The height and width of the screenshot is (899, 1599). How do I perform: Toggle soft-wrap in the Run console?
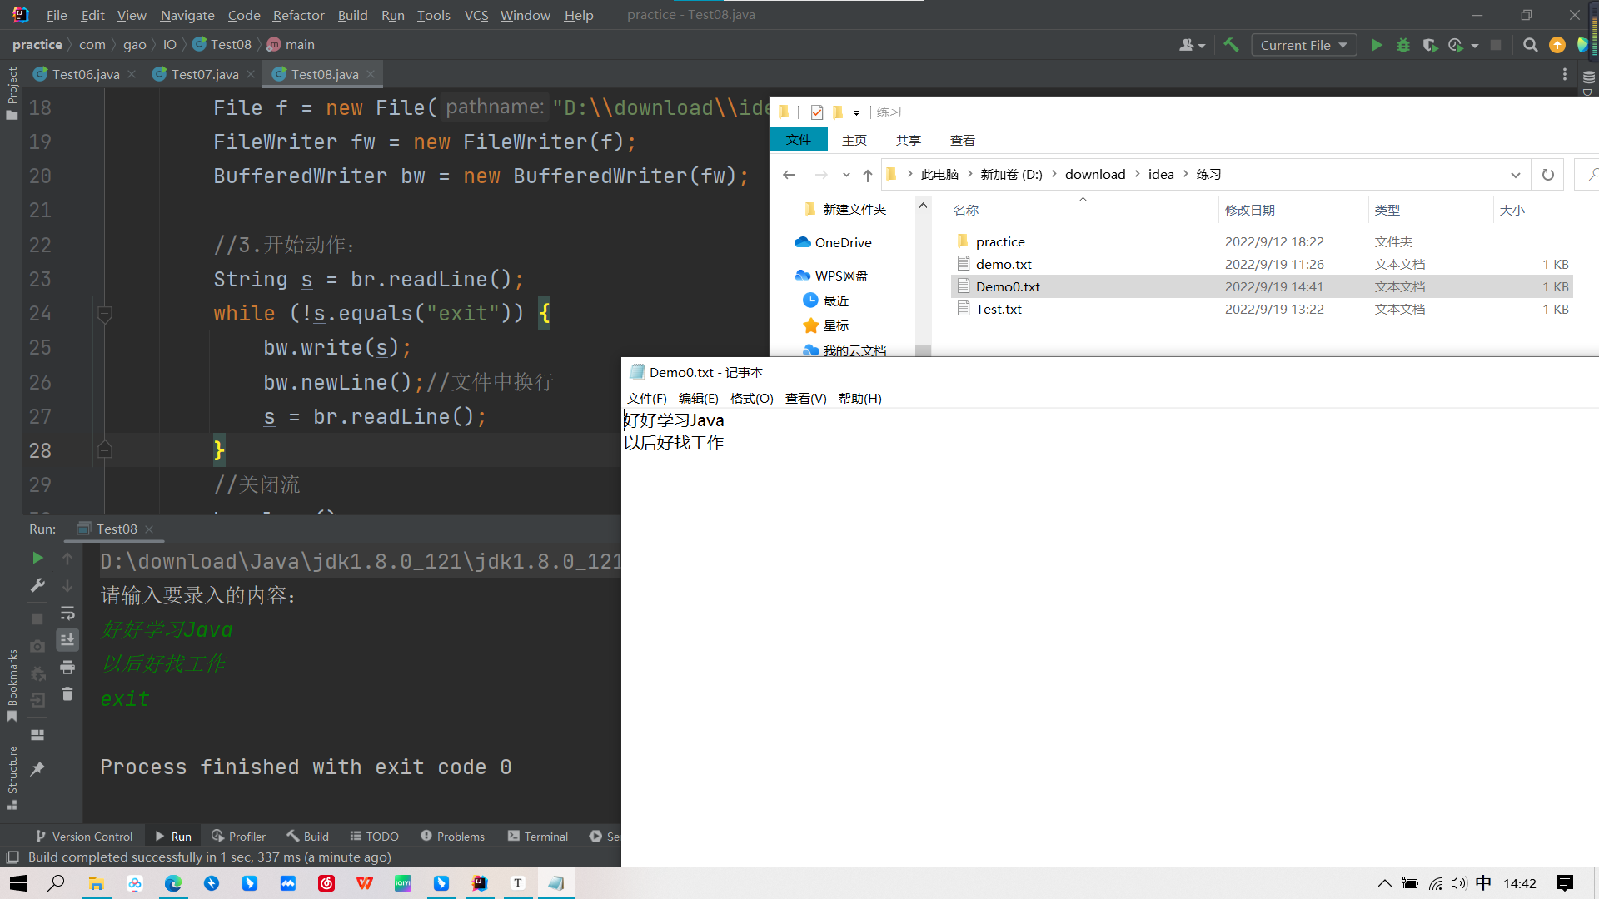pos(67,613)
